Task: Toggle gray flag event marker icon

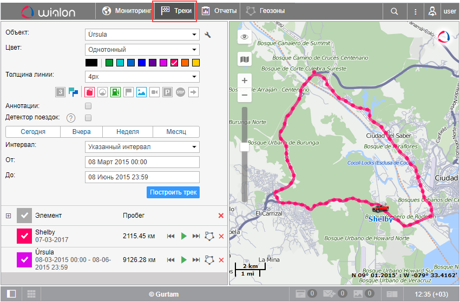Action: click(x=128, y=92)
